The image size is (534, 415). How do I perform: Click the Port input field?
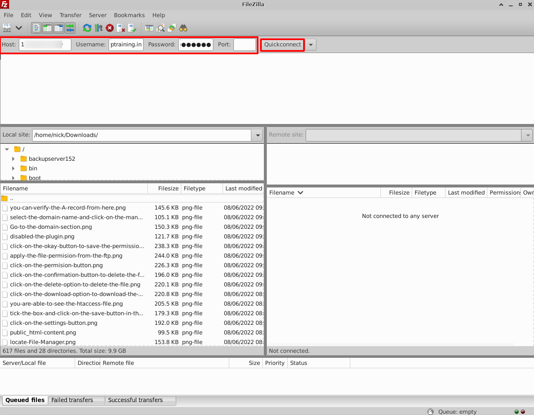click(245, 45)
